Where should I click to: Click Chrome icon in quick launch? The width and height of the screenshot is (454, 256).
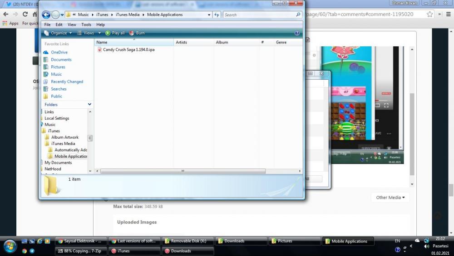click(x=25, y=251)
